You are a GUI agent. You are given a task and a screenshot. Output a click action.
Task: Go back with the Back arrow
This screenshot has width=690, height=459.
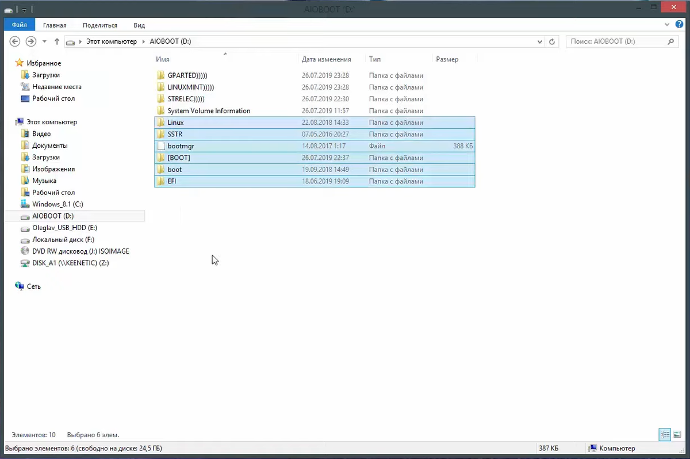[x=15, y=41]
